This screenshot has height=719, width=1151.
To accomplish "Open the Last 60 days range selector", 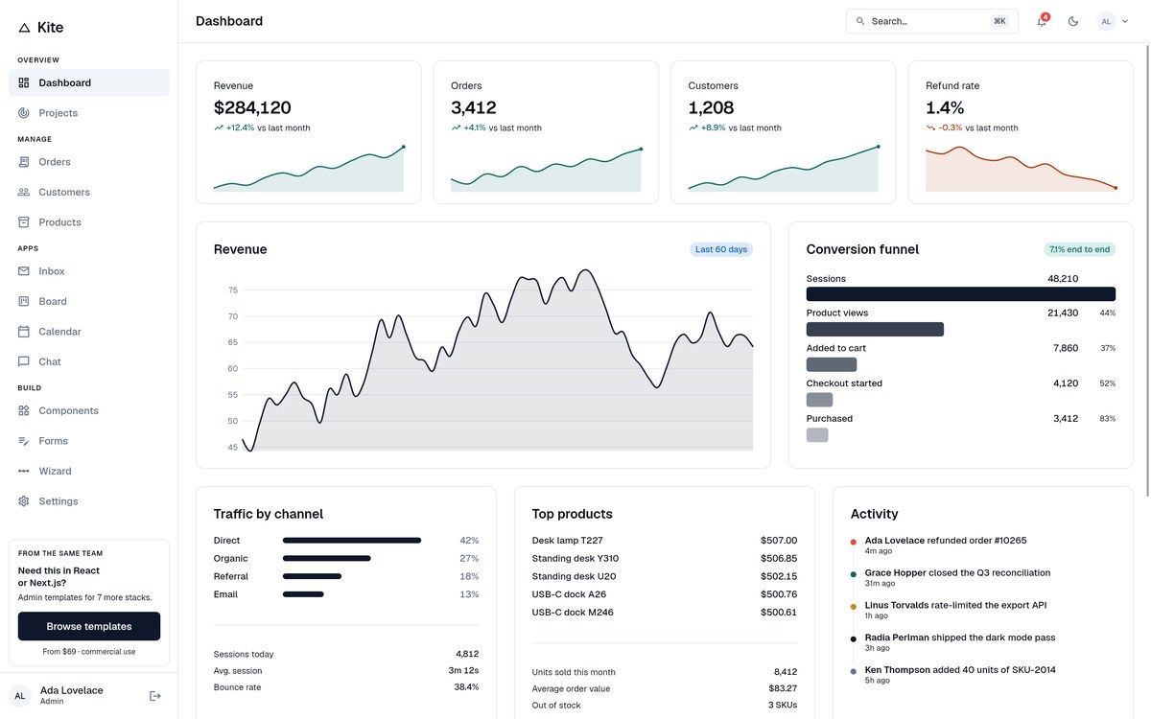I will (x=721, y=249).
